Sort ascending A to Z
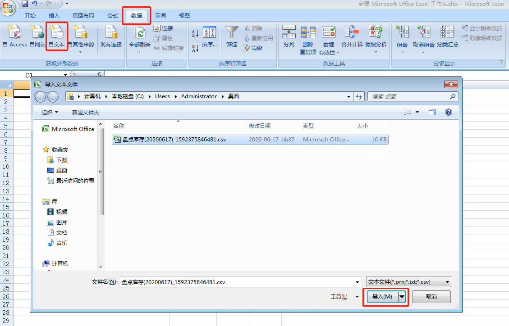This screenshot has height=326, width=509. [x=195, y=33]
